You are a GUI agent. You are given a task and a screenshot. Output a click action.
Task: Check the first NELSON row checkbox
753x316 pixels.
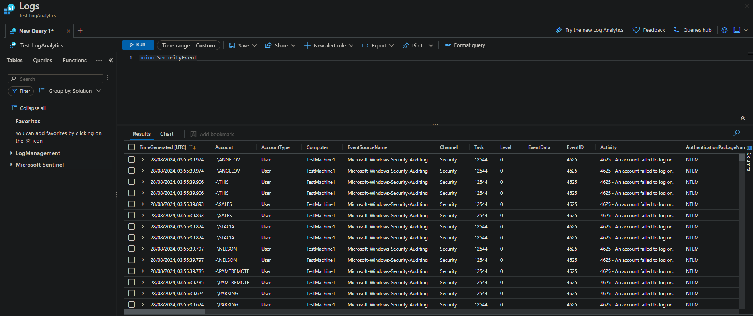click(x=132, y=249)
